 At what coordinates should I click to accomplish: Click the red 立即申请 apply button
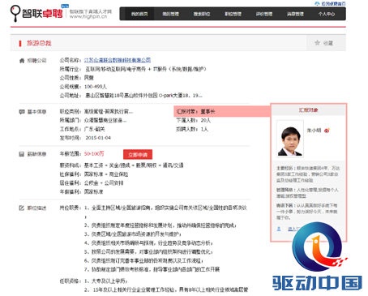click(x=138, y=155)
